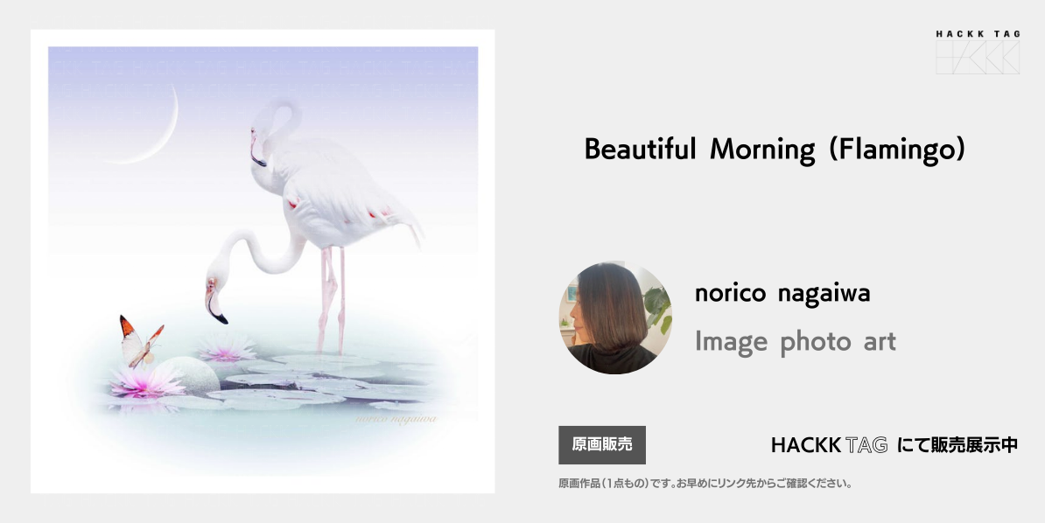Open the circular artist profile photo
Screen dimensions: 1045x523
click(615, 317)
